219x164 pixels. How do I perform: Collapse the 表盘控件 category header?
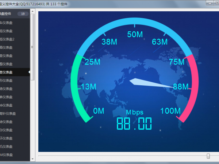(8, 14)
